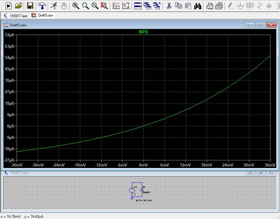This screenshot has width=280, height=219.
Task: Cascade windows using the cascade icon
Action: [x=147, y=6]
